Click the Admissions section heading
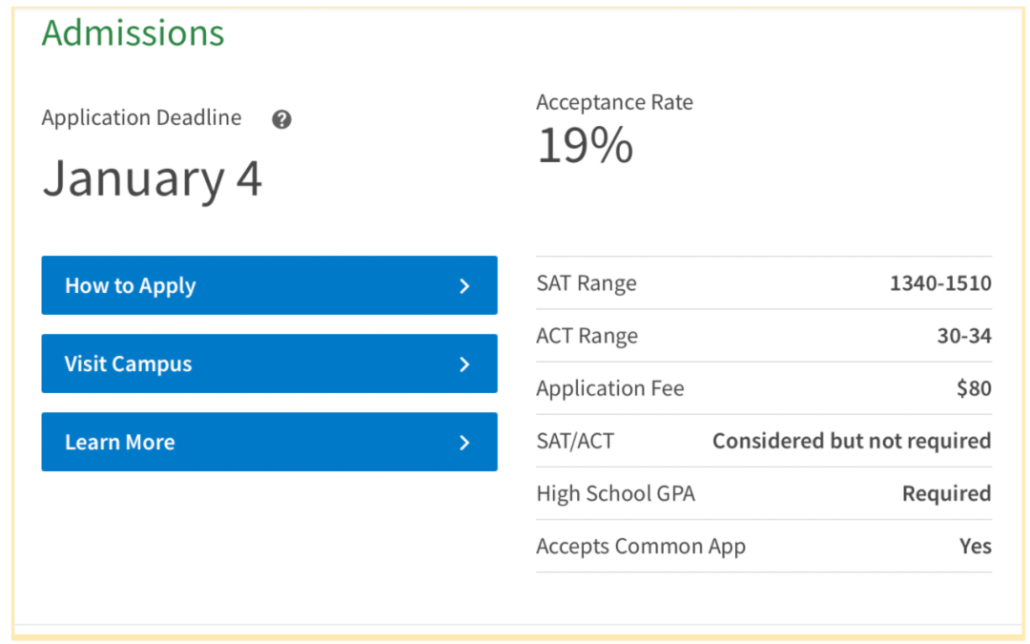The width and height of the screenshot is (1030, 644). pos(134,32)
